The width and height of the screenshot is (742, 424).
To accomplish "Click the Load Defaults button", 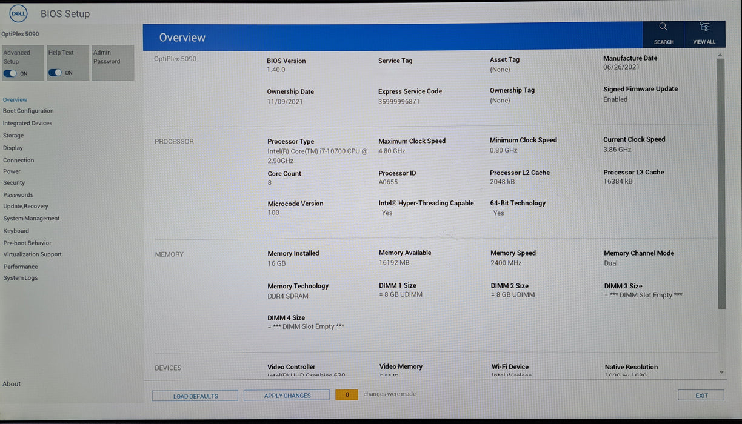I will [195, 396].
